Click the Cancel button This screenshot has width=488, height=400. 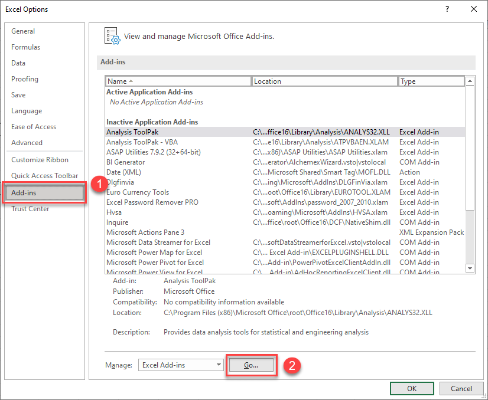pos(461,388)
